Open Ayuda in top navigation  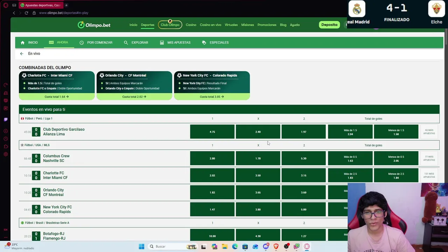pos(295,25)
